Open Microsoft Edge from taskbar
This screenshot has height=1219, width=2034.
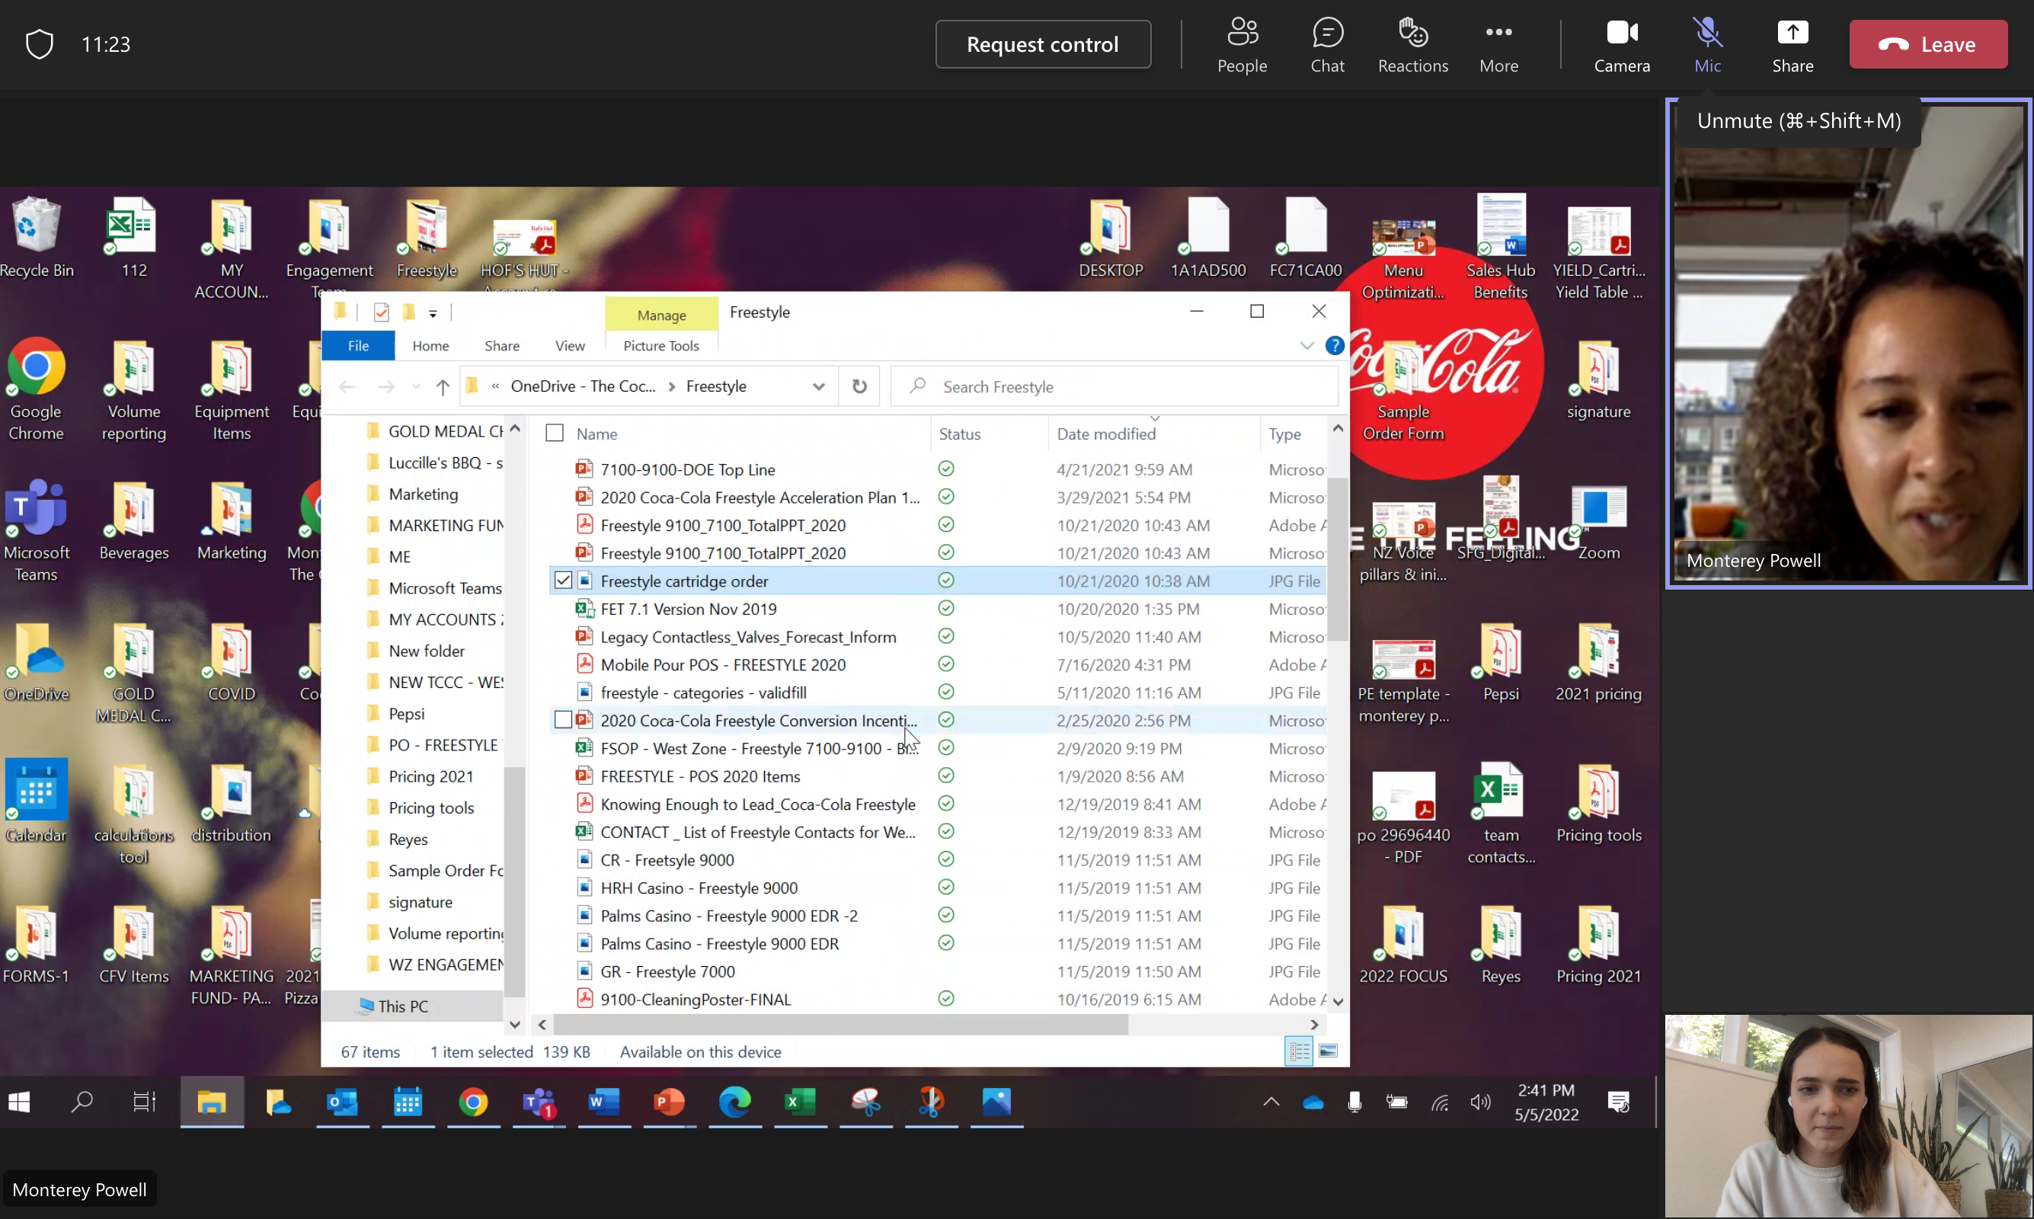(x=735, y=1102)
